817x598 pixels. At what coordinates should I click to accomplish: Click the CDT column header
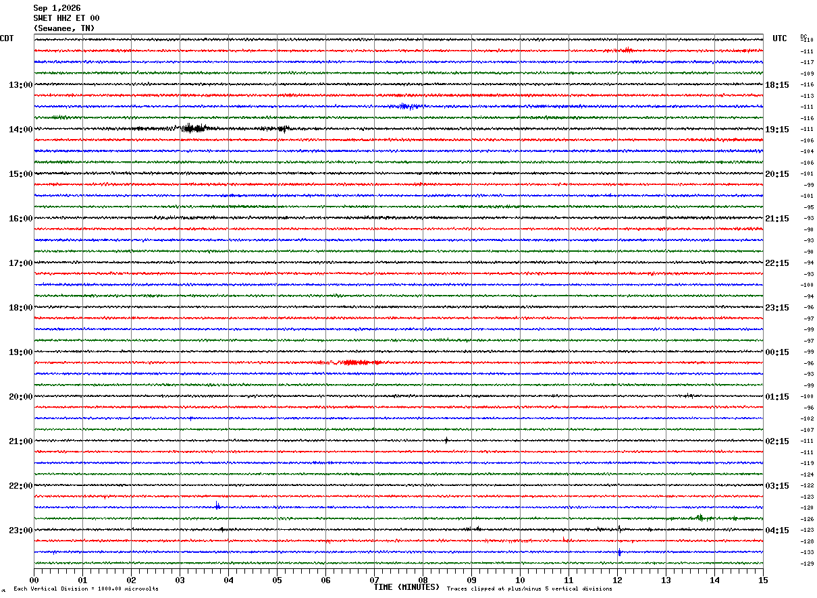click(x=7, y=38)
